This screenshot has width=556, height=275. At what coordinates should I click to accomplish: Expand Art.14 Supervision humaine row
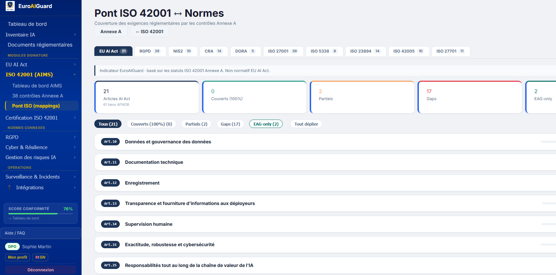tap(325, 224)
